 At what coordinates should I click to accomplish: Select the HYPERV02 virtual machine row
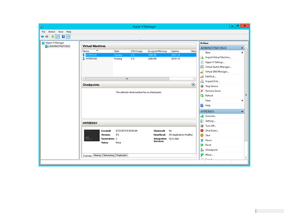pyautogui.click(x=91, y=59)
